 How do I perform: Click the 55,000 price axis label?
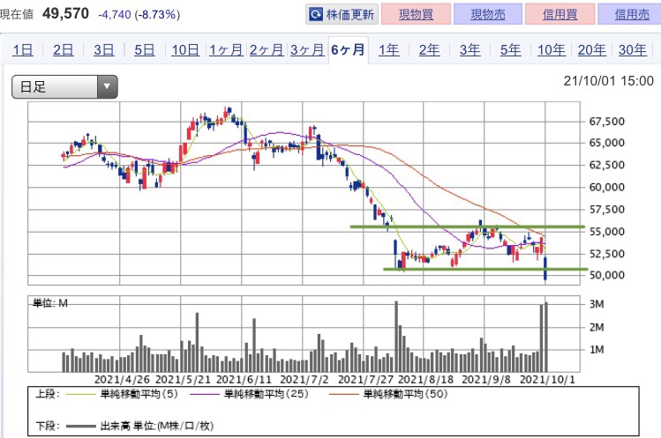[x=606, y=231]
